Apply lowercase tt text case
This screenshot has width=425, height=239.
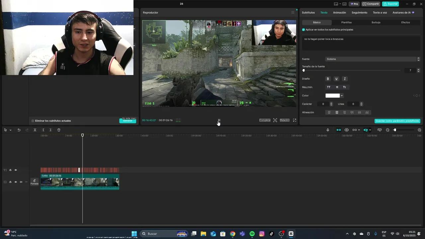click(337, 87)
